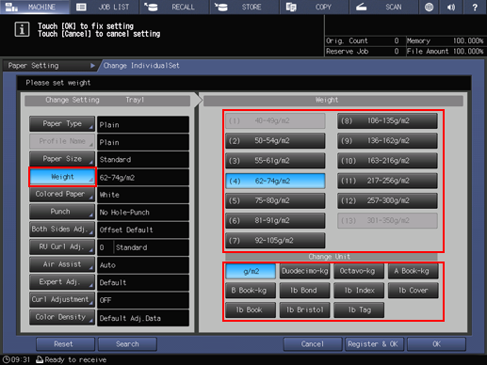487x365 pixels.
Task: Open the RECALL tab
Action: [x=174, y=7]
